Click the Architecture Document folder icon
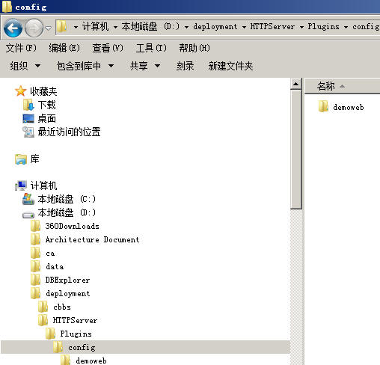Screen dimensions: 380x365 click(36, 239)
